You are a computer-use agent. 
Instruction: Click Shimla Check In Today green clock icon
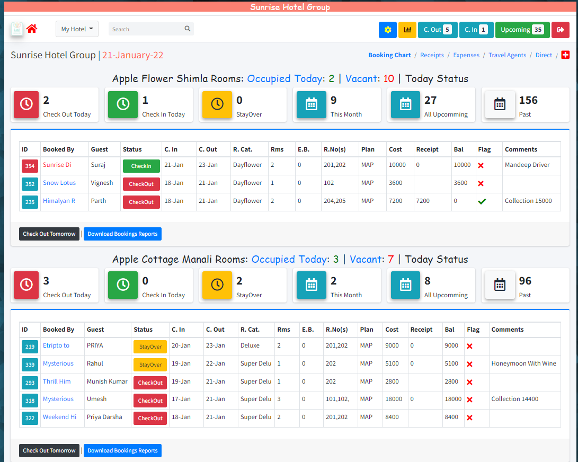(123, 104)
